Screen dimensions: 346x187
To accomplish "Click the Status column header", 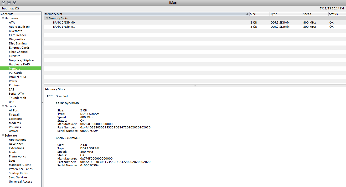I will pos(337,14).
